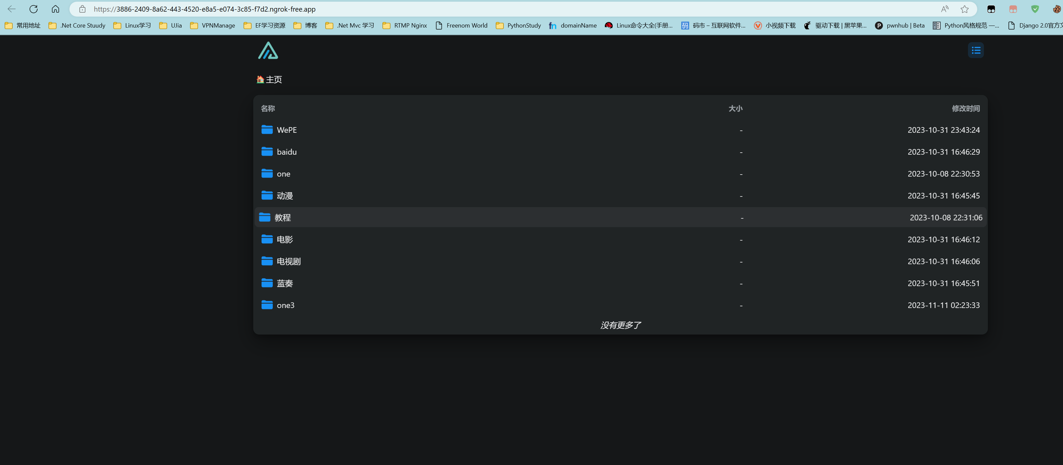This screenshot has width=1063, height=465.
Task: Open read aloud icon in address bar
Action: [945, 9]
